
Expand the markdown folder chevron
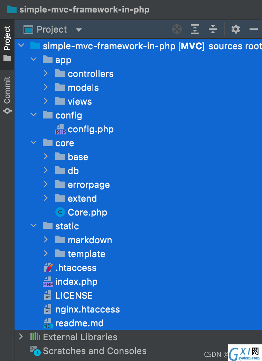pos(46,239)
